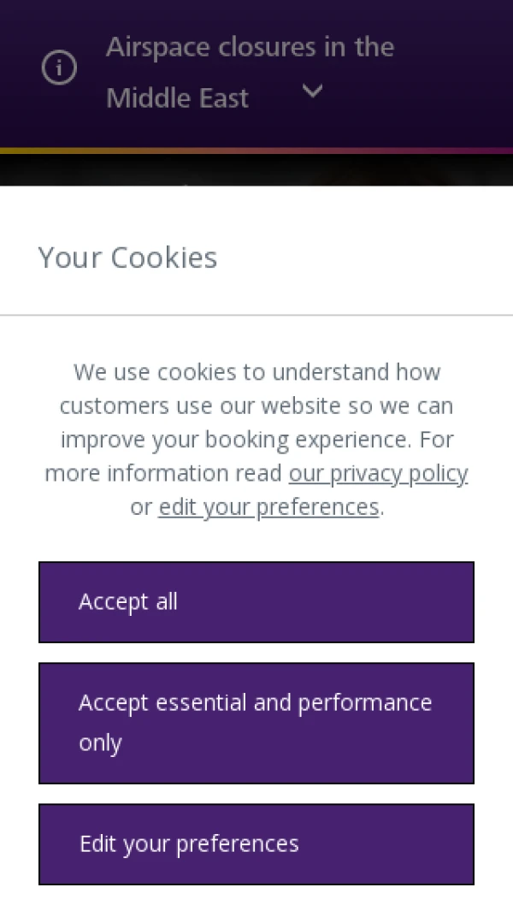Click the gold-purple gradient line under banner

point(256,151)
